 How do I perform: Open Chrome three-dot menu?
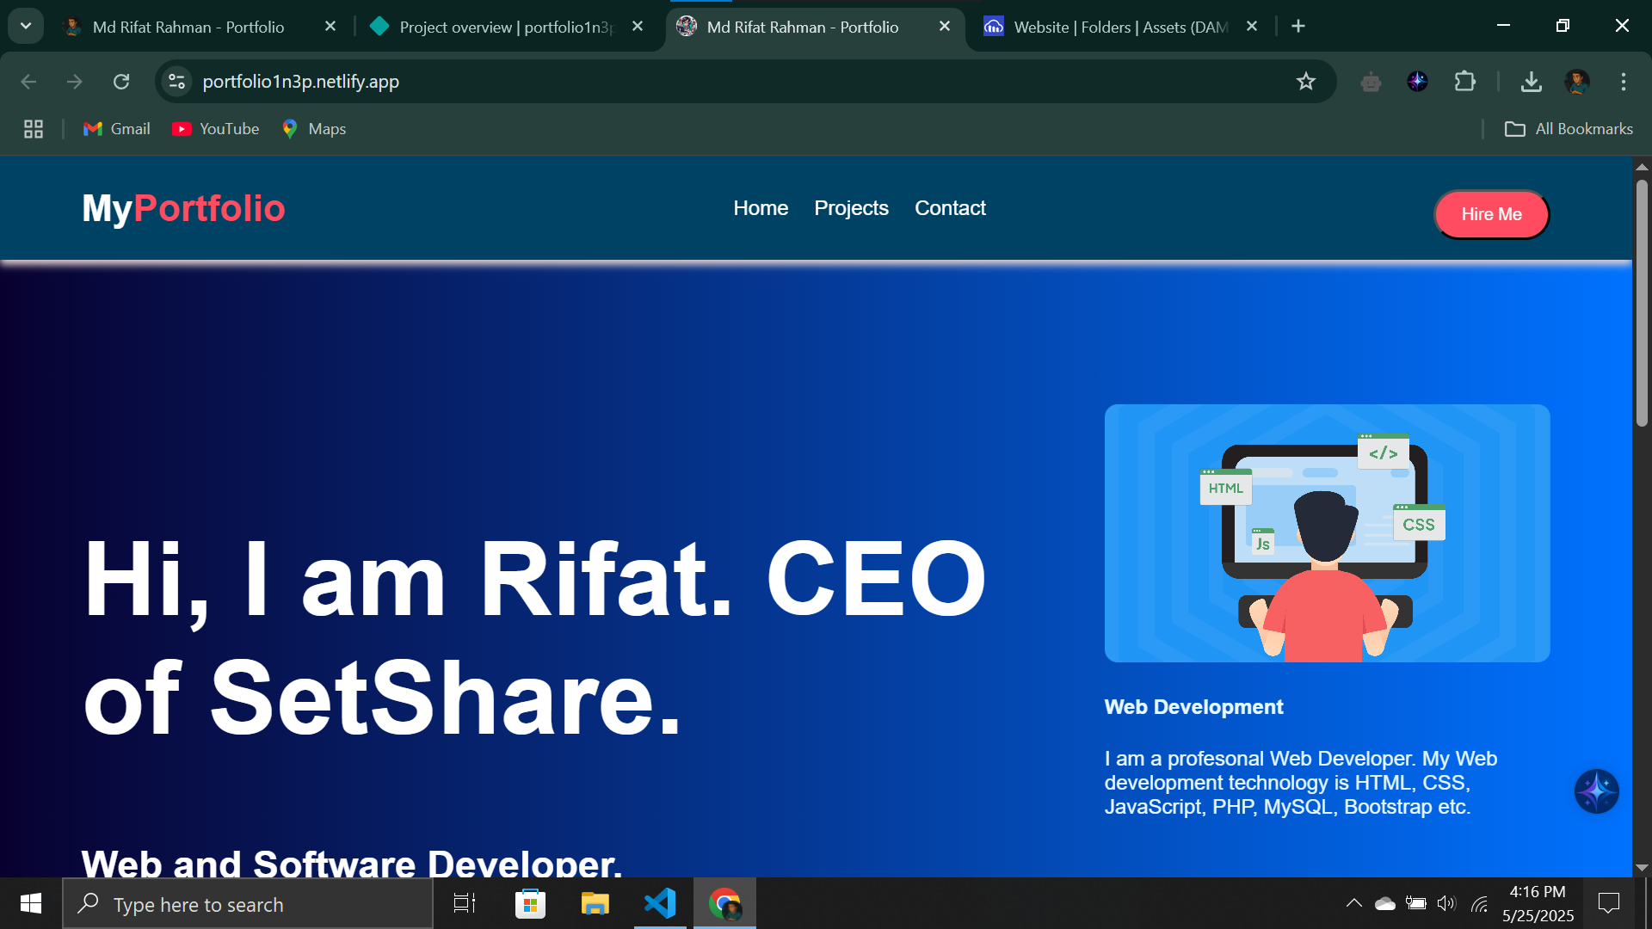tap(1624, 82)
